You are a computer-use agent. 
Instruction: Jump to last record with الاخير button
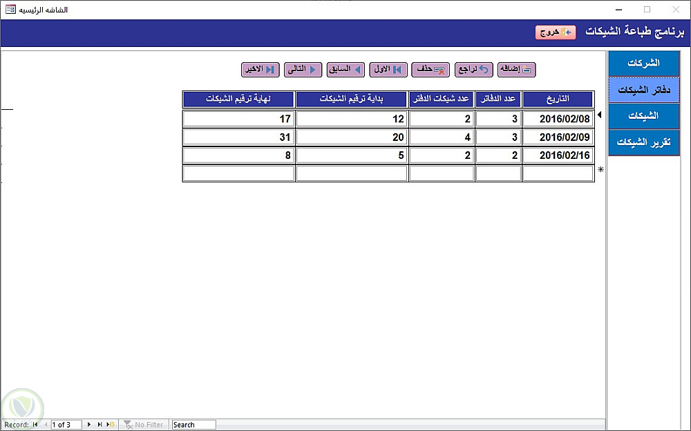[x=260, y=70]
